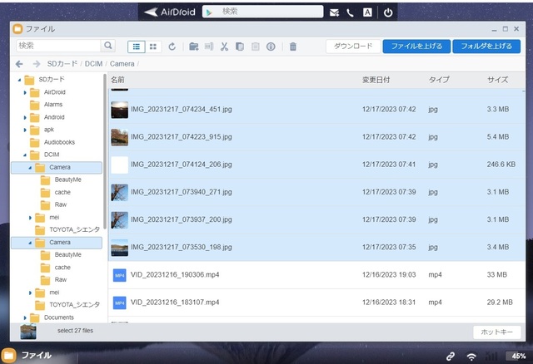Go forward with the right arrow
Viewport: 533px width, 364px height.
tap(37, 64)
